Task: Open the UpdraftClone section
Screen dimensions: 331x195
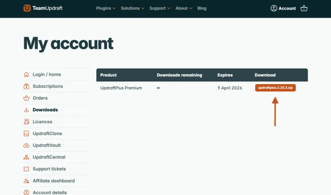Action: click(47, 134)
